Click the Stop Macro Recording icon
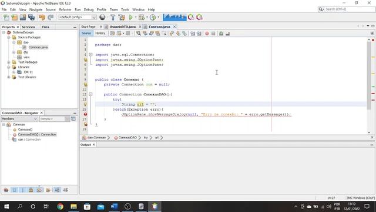This screenshot has width=376, height=212. point(213,34)
